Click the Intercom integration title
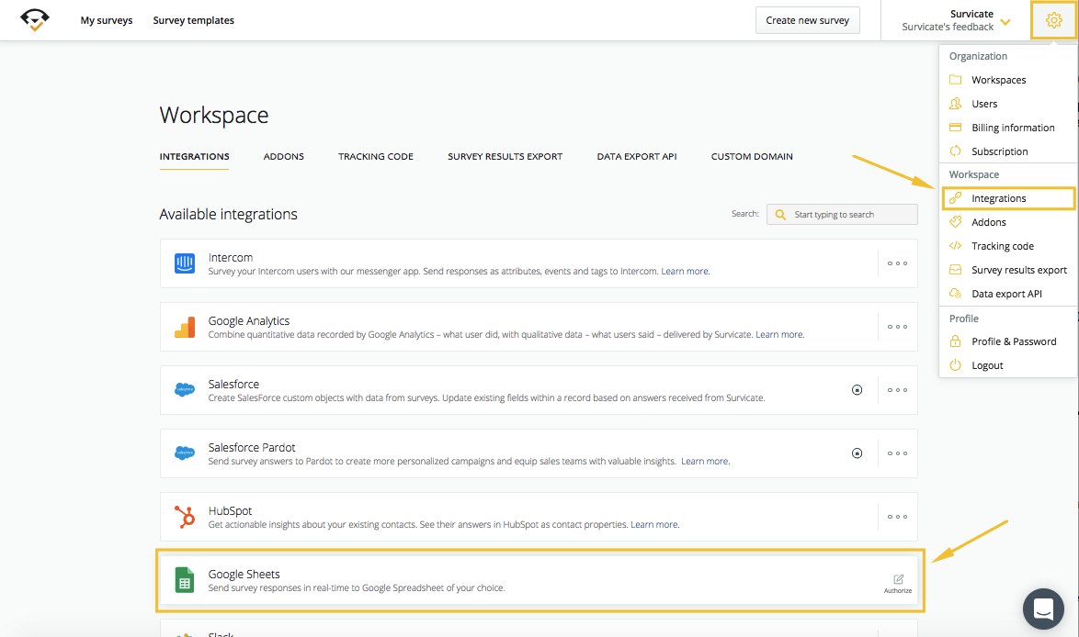1079x637 pixels. pos(231,258)
